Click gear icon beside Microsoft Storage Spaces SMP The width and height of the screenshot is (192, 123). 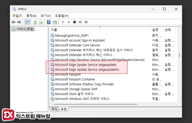click(x=52, y=89)
